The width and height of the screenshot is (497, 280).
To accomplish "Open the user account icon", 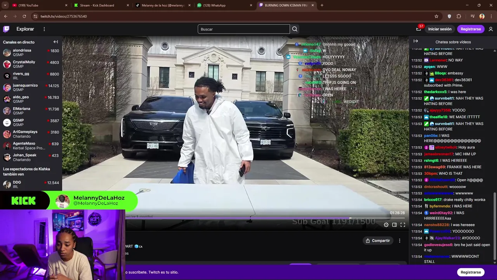I will tap(491, 29).
